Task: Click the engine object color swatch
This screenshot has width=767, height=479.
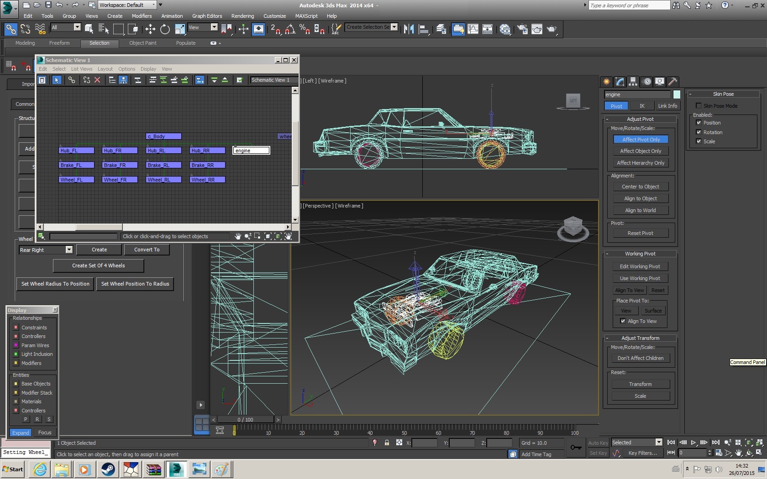Action: click(677, 94)
